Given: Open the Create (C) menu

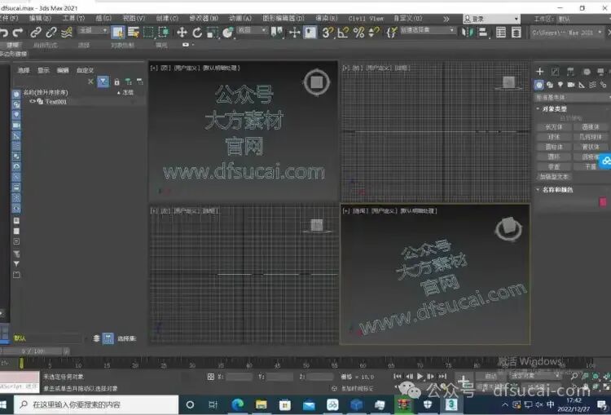Looking at the screenshot, I should click(167, 18).
